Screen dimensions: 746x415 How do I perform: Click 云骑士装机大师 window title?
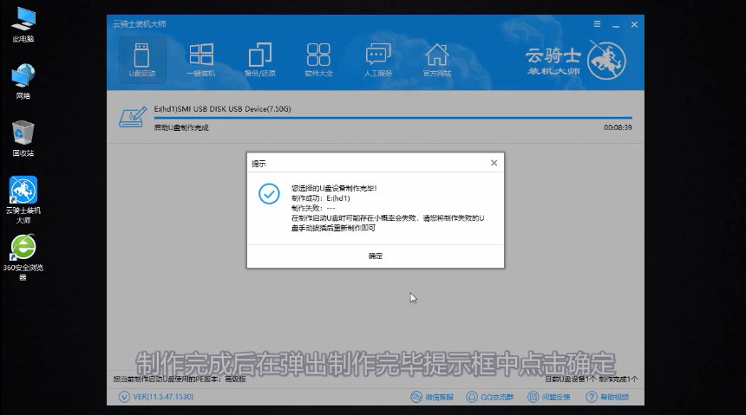click(140, 24)
